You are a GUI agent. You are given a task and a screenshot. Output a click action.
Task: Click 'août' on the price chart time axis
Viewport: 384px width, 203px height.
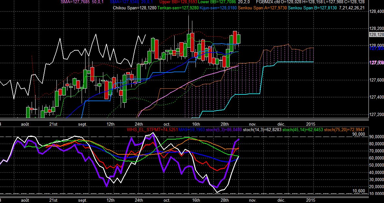25,124
